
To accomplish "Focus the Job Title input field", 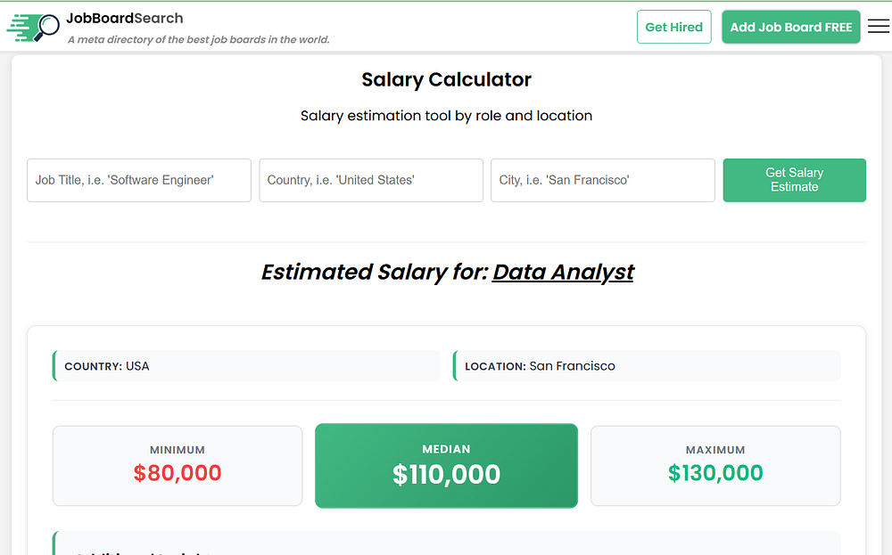I will 139,180.
